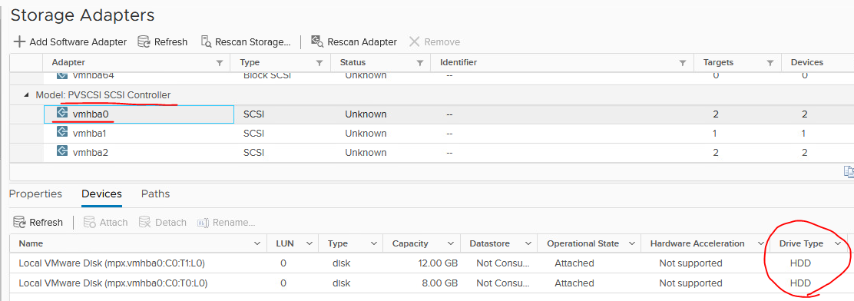Switch to the Properties tab
The height and width of the screenshot is (301, 854).
(x=35, y=193)
